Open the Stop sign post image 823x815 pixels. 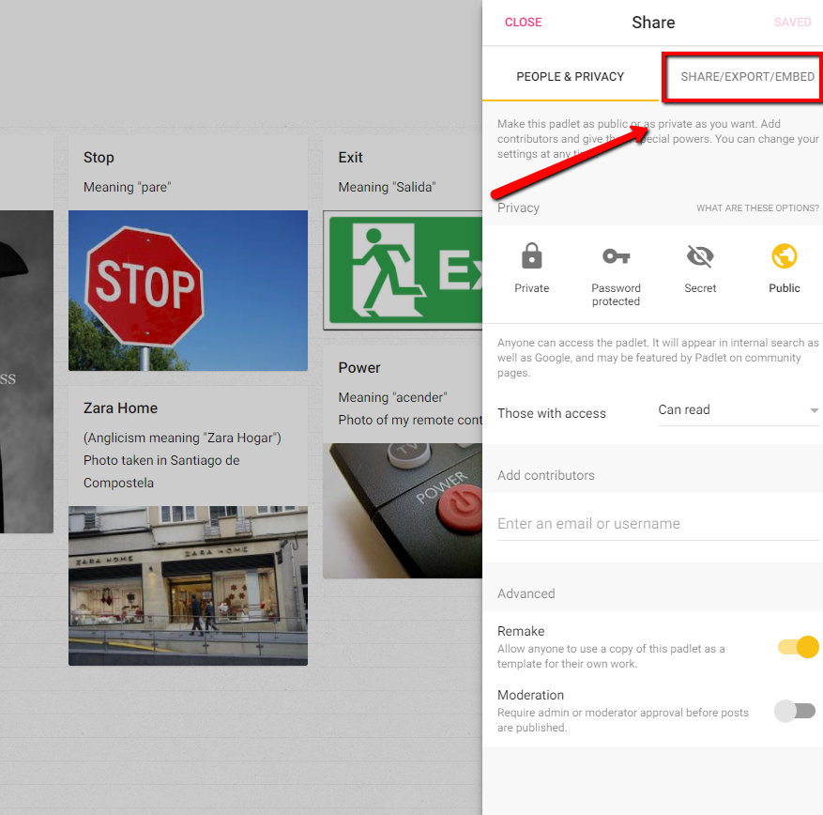click(x=187, y=290)
